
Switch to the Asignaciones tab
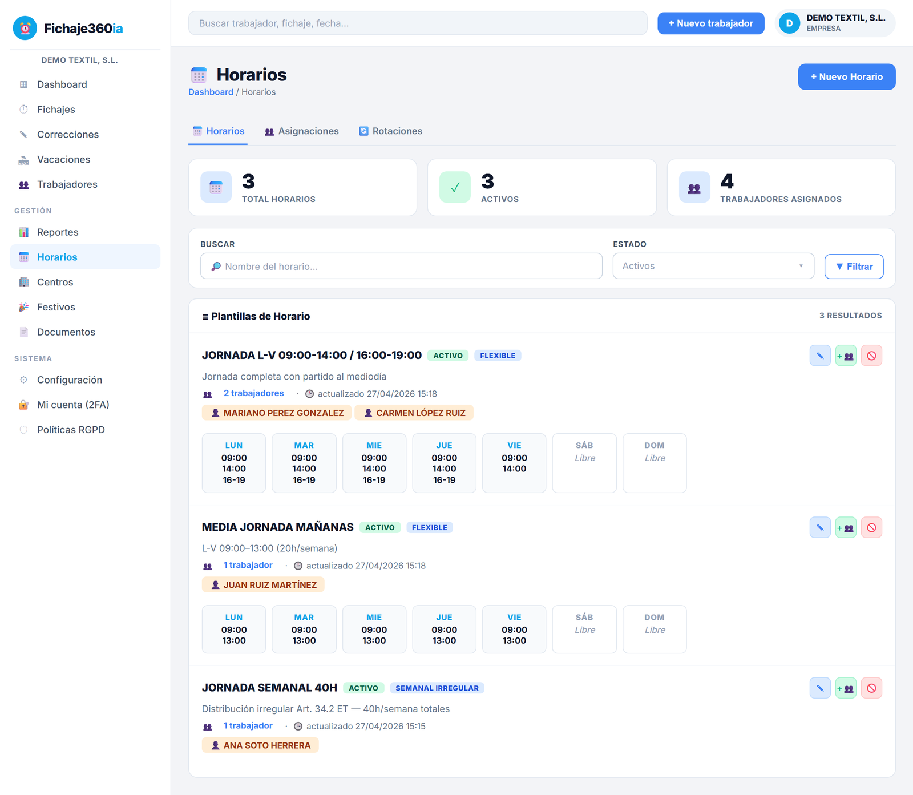(x=302, y=131)
